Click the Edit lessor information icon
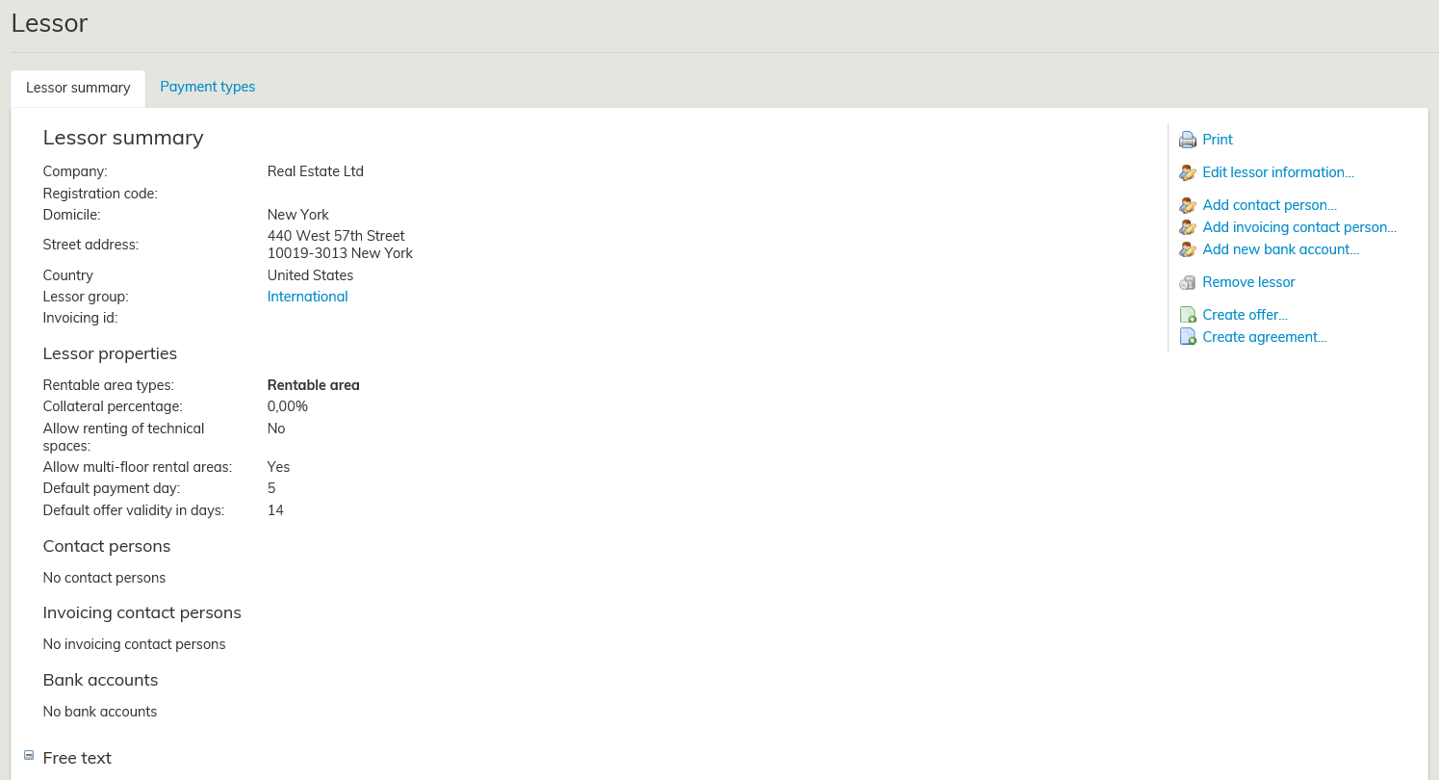The image size is (1439, 780). coord(1188,173)
